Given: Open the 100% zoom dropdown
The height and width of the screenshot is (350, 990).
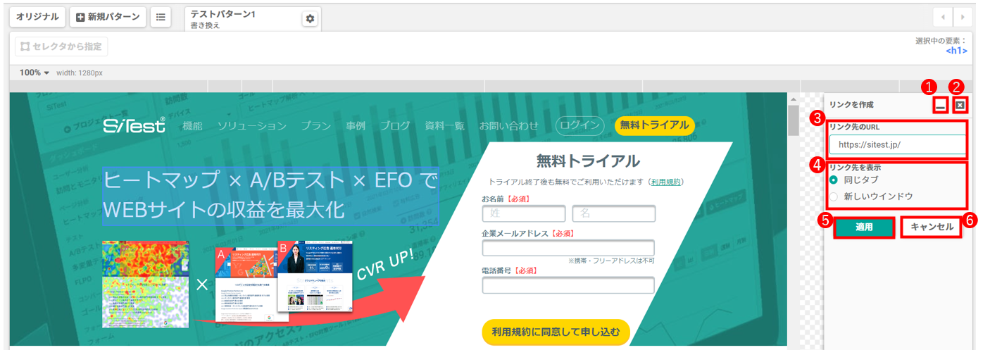Looking at the screenshot, I should click(x=35, y=73).
